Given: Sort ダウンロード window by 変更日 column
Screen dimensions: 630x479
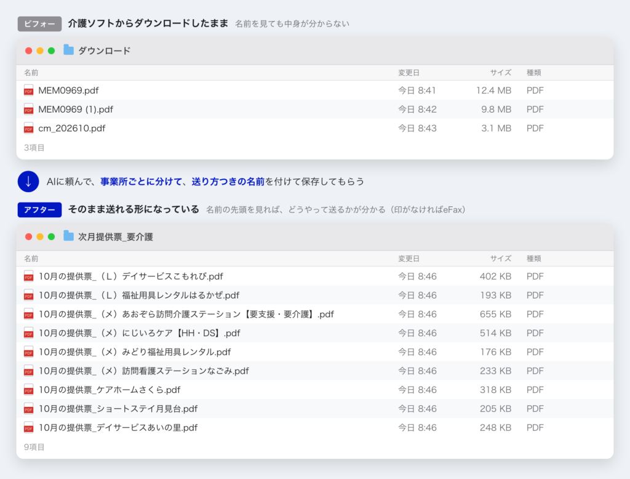Looking at the screenshot, I should point(409,73).
